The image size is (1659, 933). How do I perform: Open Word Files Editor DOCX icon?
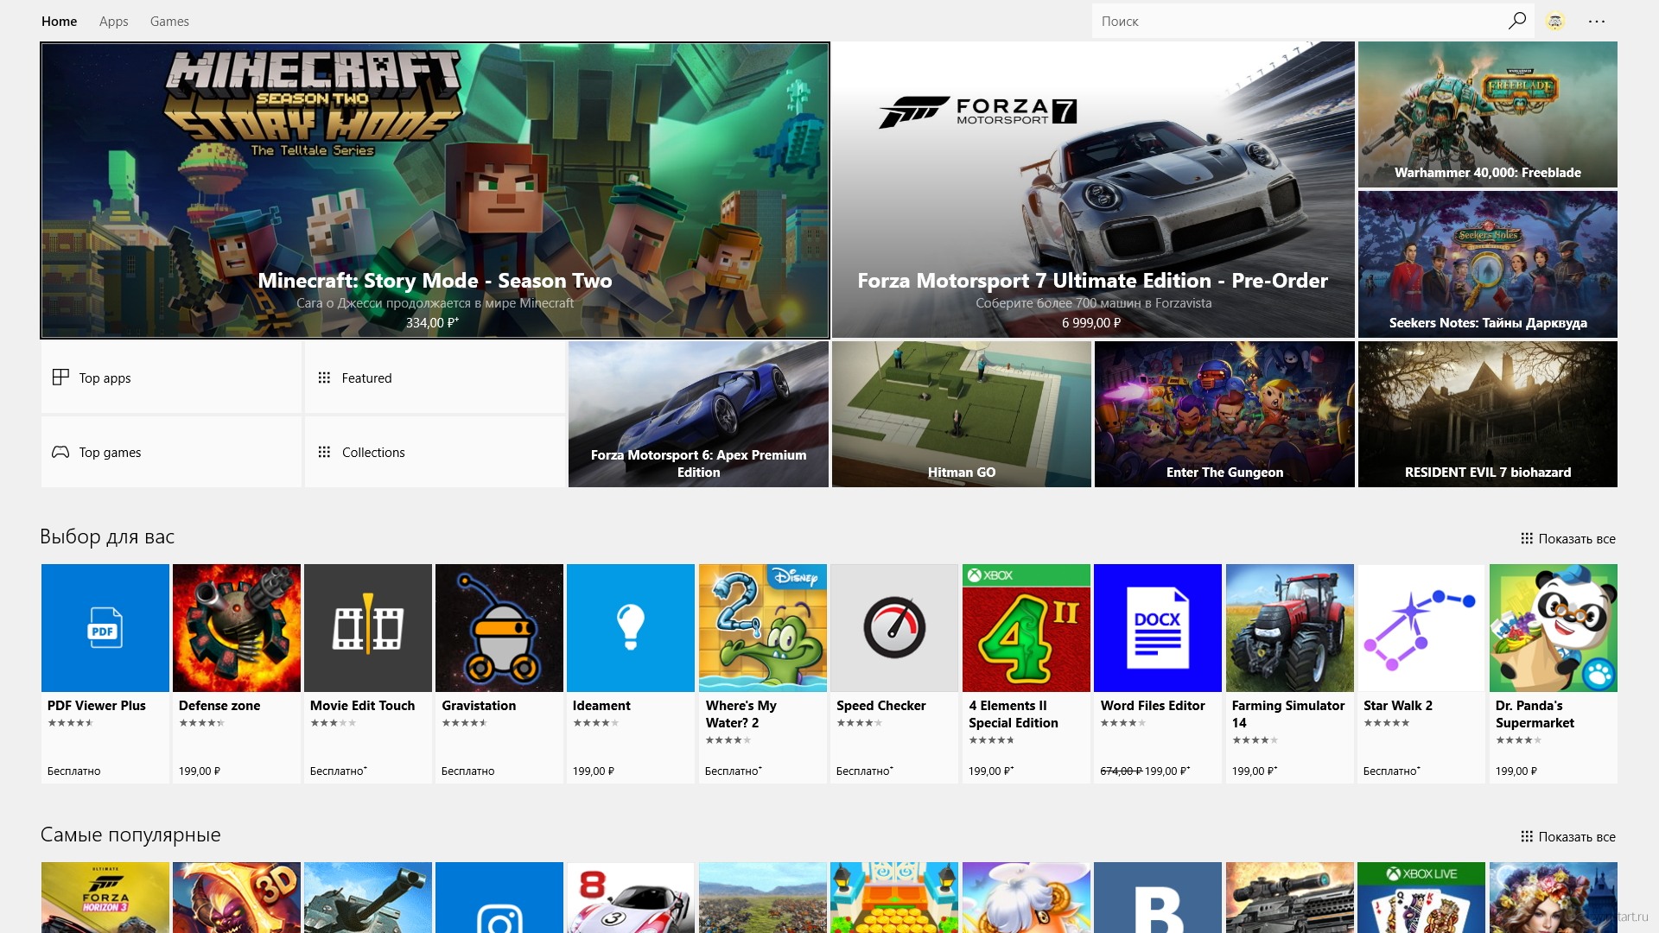point(1158,628)
